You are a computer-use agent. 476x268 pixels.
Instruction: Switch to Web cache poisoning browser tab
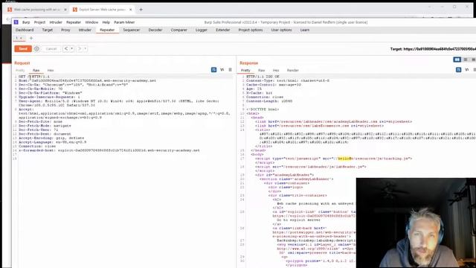(x=36, y=10)
